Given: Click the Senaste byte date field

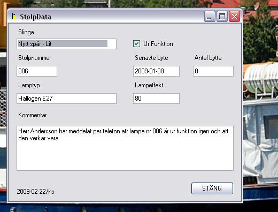Looking at the screenshot, I should [156, 71].
